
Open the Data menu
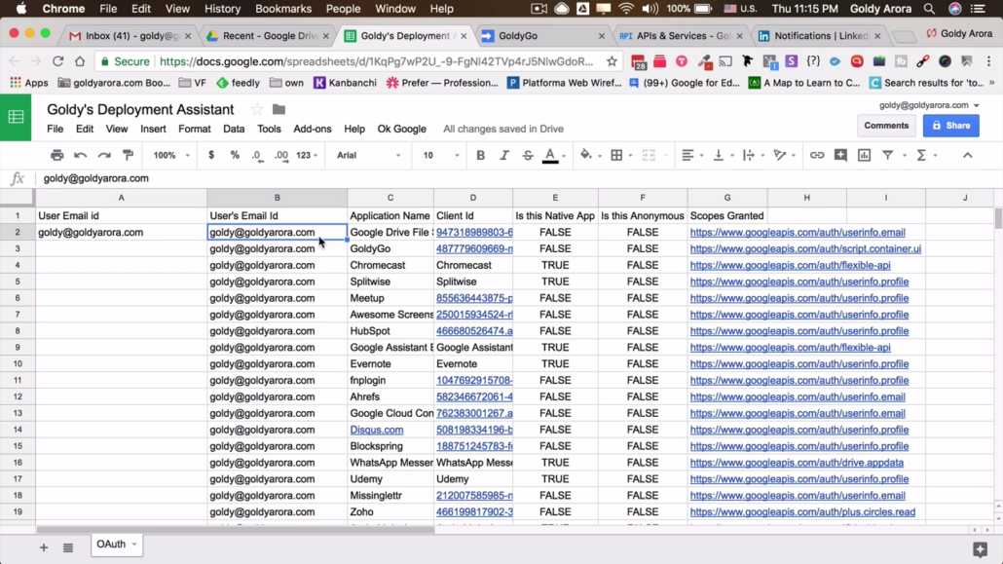point(234,129)
